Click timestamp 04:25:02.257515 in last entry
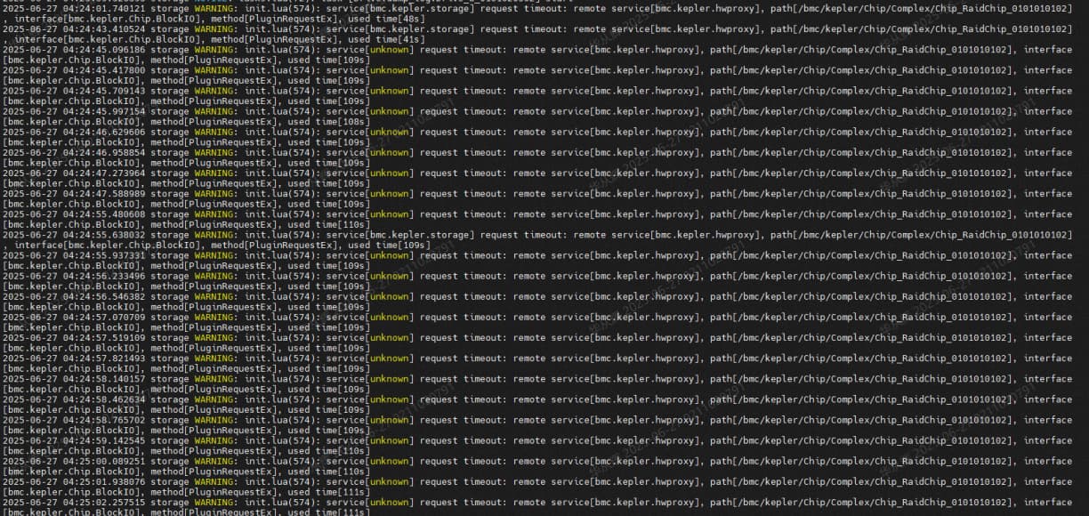The width and height of the screenshot is (1089, 516). [x=103, y=503]
